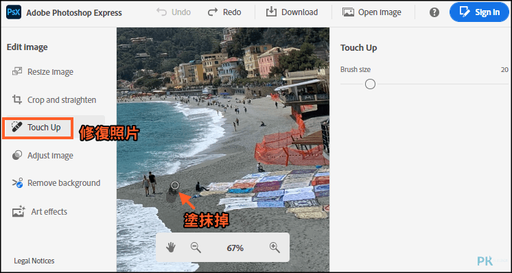This screenshot has width=512, height=273.
Task: Click the Sign in button
Action: click(x=479, y=12)
